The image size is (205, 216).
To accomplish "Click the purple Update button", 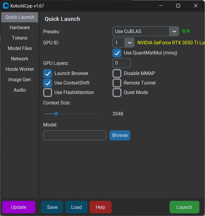I will [x=19, y=207].
